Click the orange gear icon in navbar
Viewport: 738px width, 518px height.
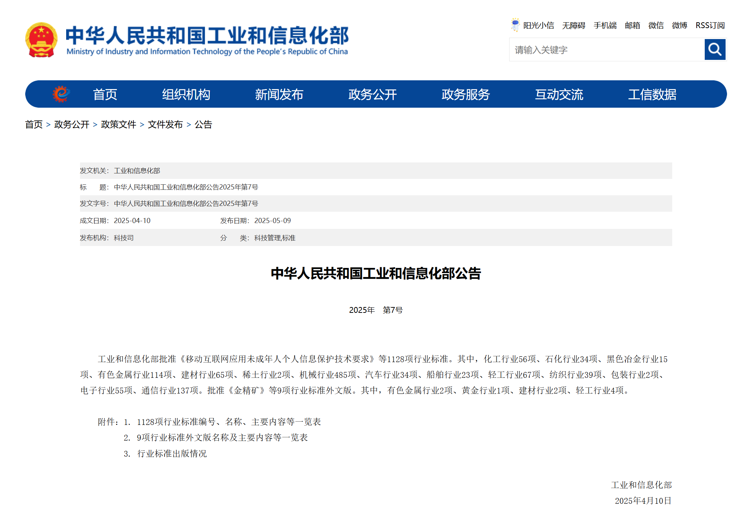pos(61,94)
